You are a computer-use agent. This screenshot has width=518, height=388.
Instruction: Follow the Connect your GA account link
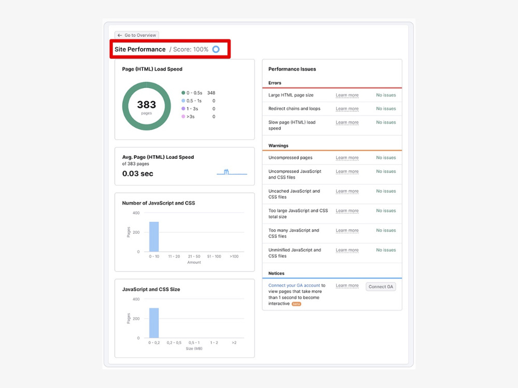click(294, 286)
